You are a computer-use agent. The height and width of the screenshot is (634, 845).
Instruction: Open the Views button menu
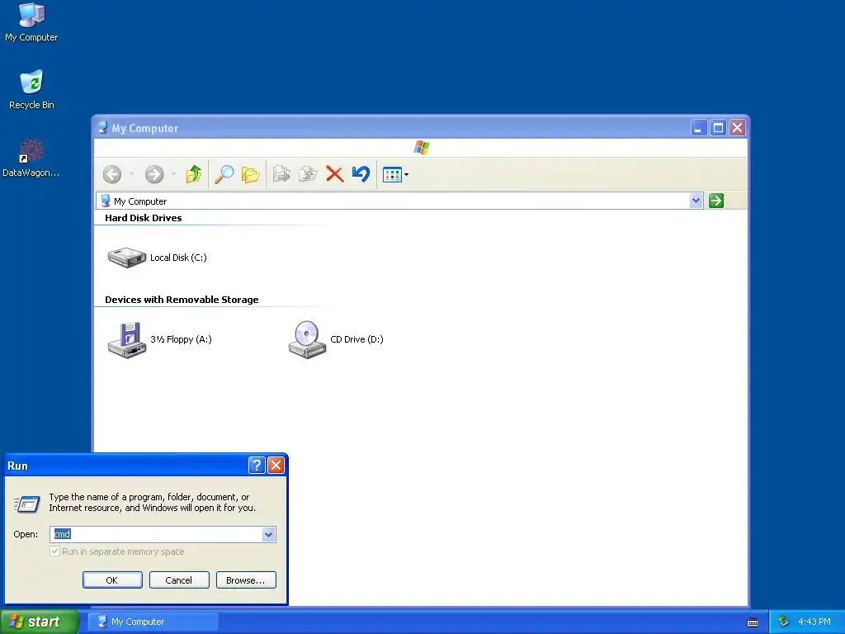[x=395, y=175]
